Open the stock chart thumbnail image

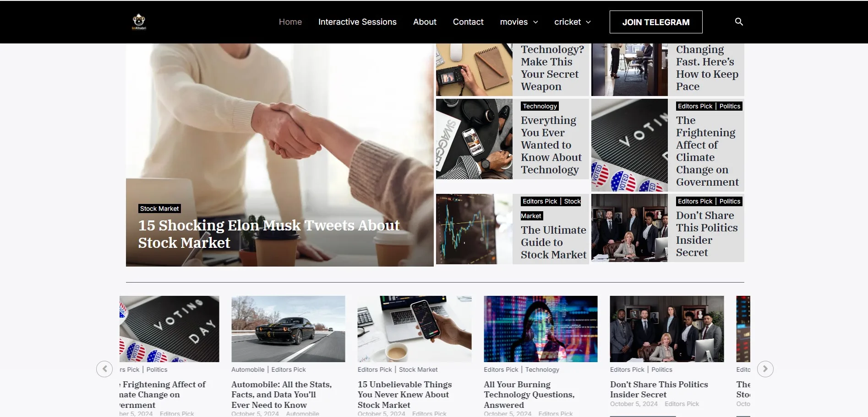[x=474, y=229]
